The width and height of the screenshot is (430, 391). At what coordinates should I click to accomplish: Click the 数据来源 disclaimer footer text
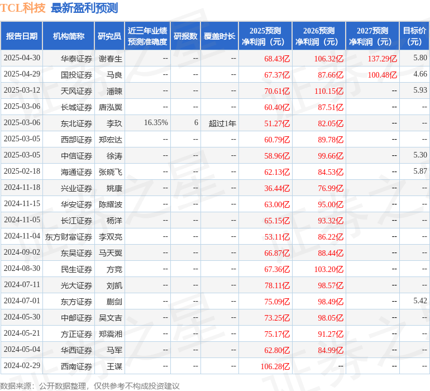pos(90,386)
